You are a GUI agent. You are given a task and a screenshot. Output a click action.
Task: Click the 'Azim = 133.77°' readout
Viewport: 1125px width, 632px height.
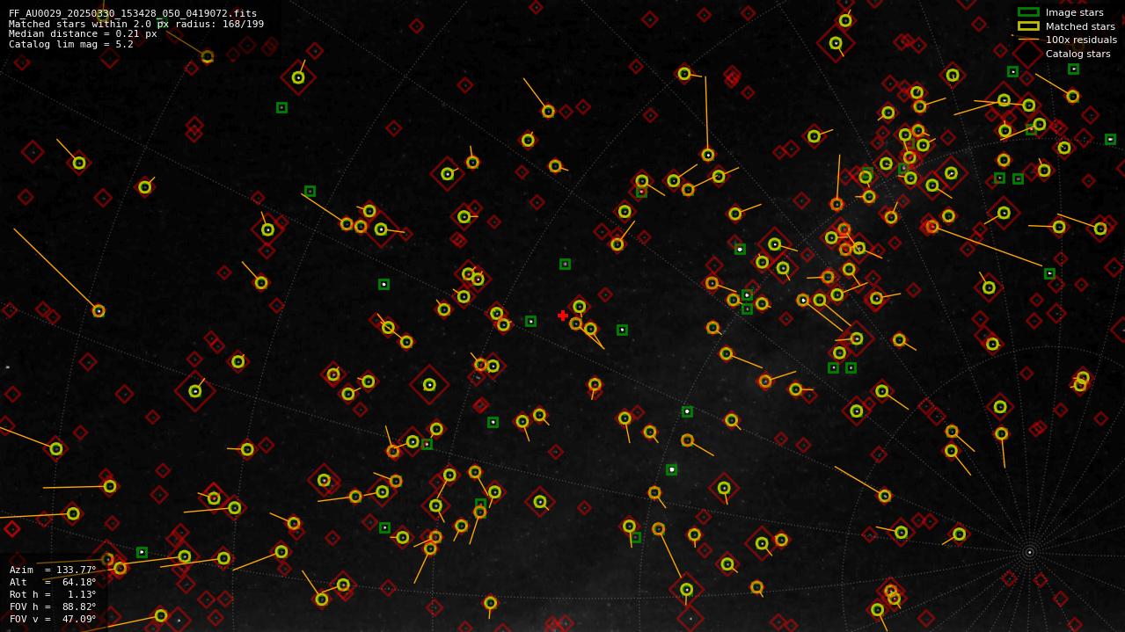53,570
